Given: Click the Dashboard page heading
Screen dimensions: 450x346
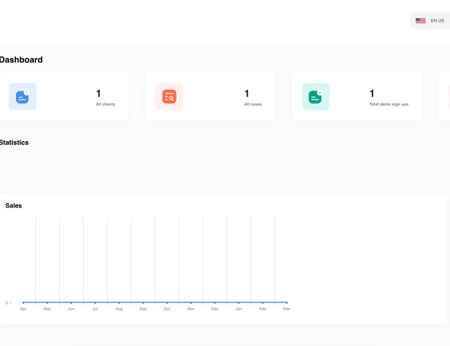Looking at the screenshot, I should coord(21,60).
